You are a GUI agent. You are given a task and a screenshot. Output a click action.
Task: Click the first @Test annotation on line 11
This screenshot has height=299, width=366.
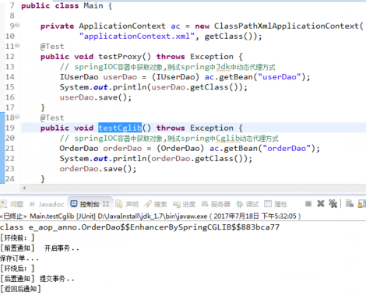(x=52, y=47)
